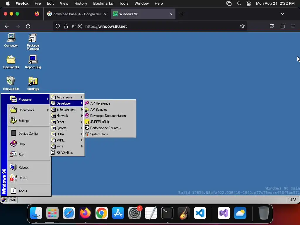Screen dimensions: 300x225
Task: Open System Settings from the Dock
Action: click(x=134, y=213)
